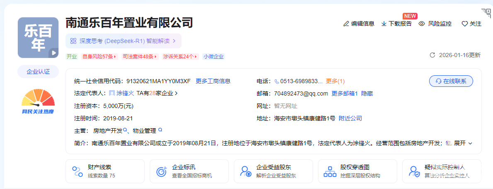Click 风险监控 text label
The image size is (493, 189).
[x=440, y=24]
